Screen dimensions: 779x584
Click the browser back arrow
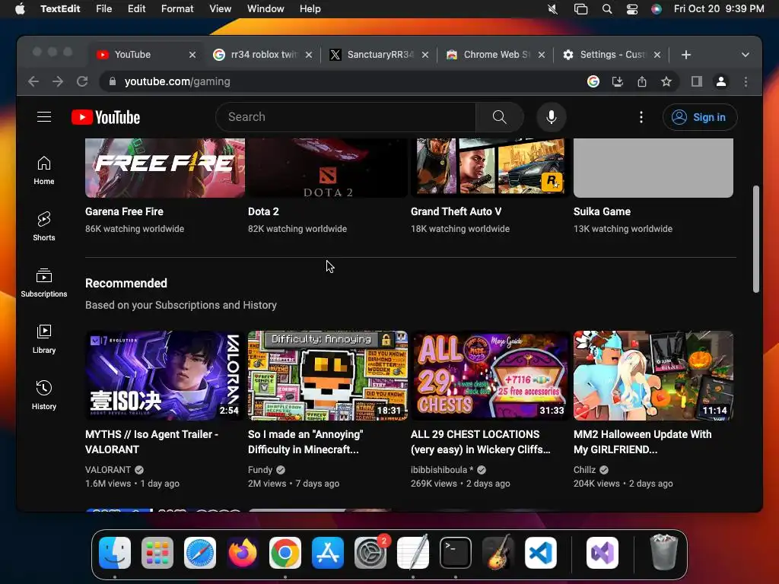point(33,81)
